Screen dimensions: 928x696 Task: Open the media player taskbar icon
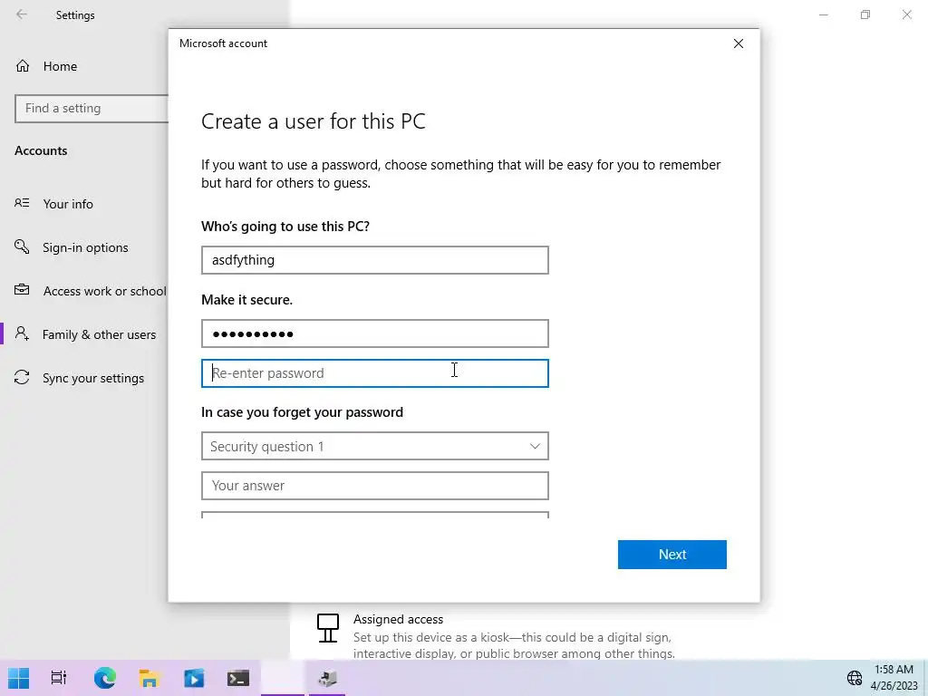pos(194,678)
